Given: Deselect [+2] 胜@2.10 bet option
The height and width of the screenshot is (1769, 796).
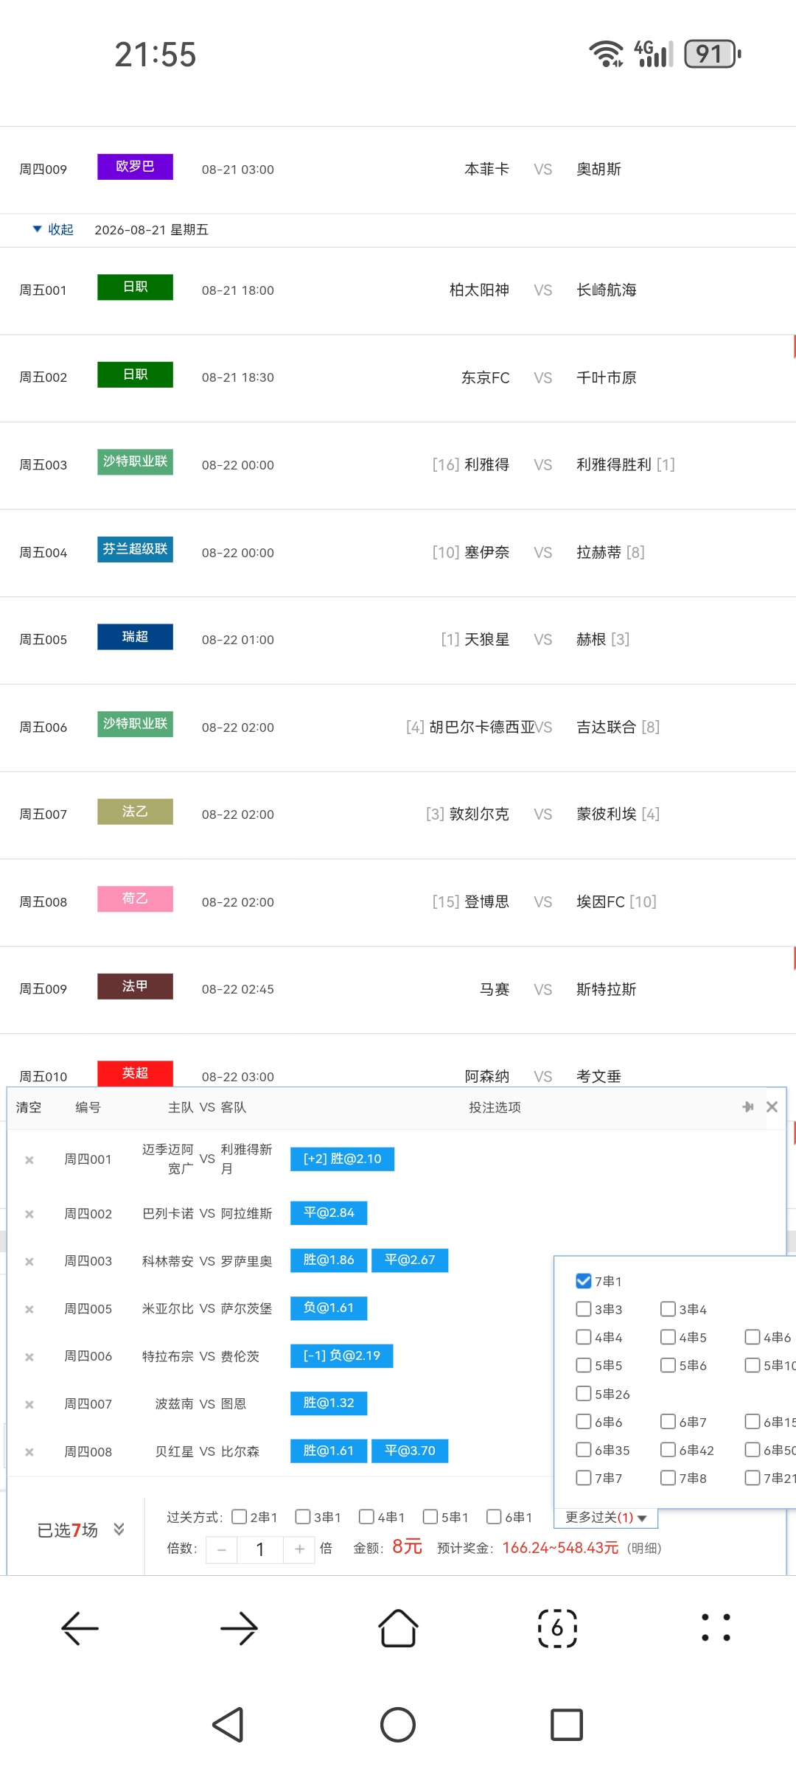Looking at the screenshot, I should [x=342, y=1159].
